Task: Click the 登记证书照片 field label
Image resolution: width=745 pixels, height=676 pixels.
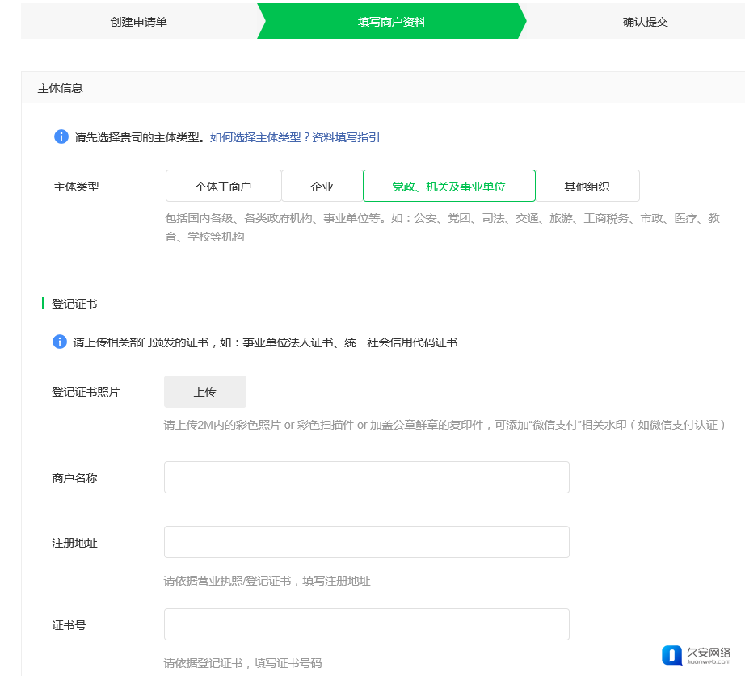Action: 86,392
